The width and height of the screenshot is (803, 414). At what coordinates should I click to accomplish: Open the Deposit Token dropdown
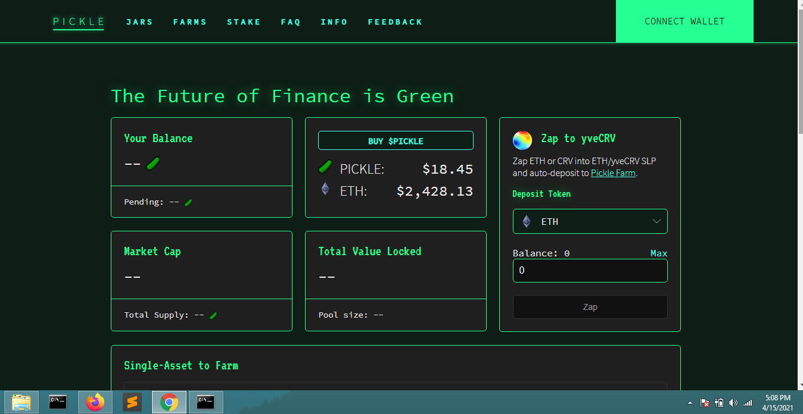pyautogui.click(x=590, y=221)
